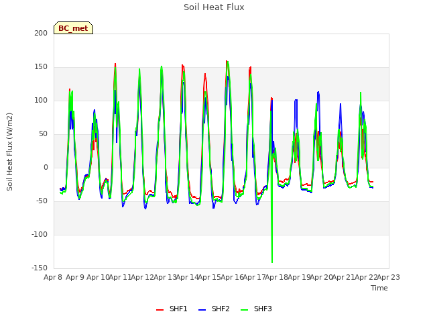The image size is (429, 322).
Task: Click the 0 y-axis tick label
Action: [x=46, y=167]
